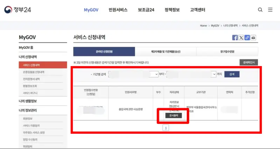The height and width of the screenshot is (149, 280).
Task: Open 보조금24 menu
Action: click(x=146, y=10)
